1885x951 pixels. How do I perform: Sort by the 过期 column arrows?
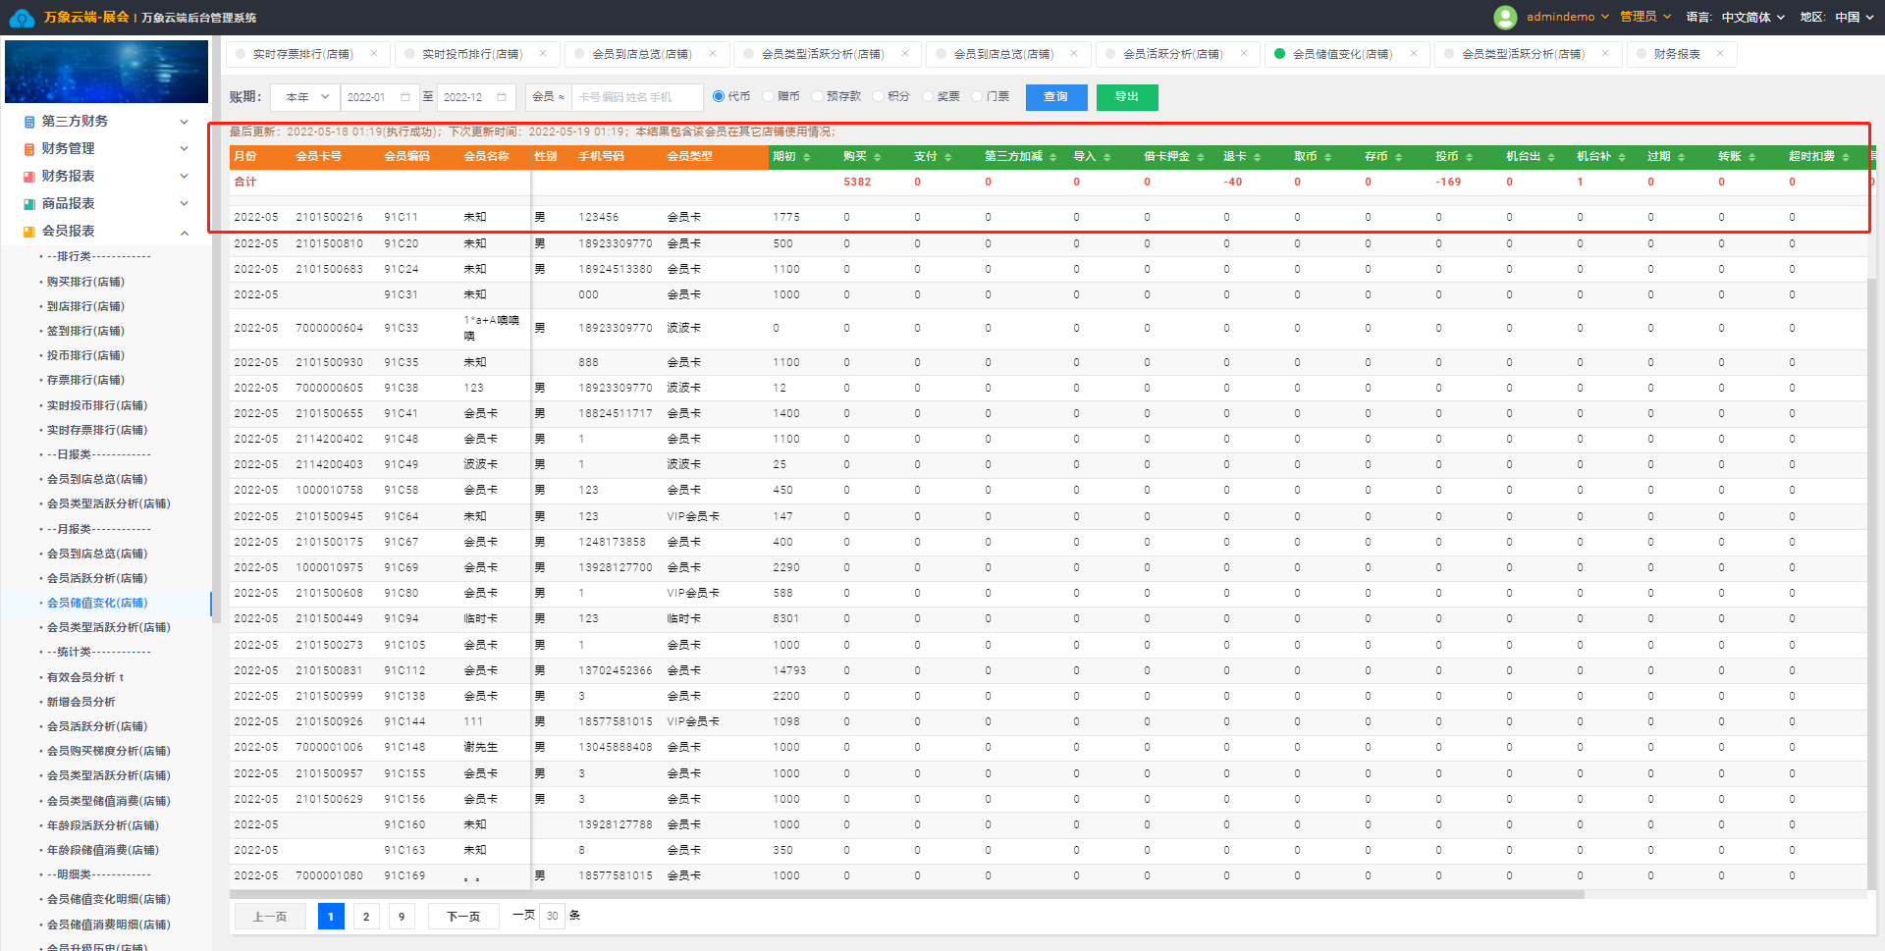(x=1682, y=157)
